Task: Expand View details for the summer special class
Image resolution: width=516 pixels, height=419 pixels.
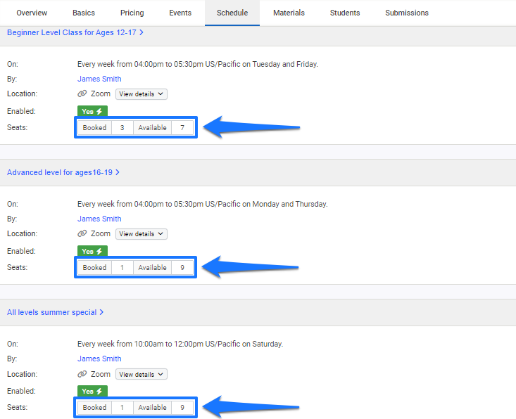Action: point(141,374)
